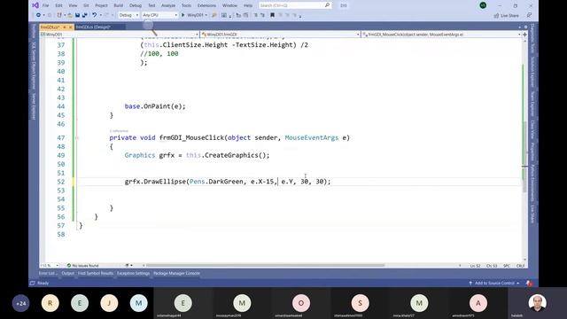Save the current file with Save icon
Viewport: 567px width, 319px height.
(77, 15)
